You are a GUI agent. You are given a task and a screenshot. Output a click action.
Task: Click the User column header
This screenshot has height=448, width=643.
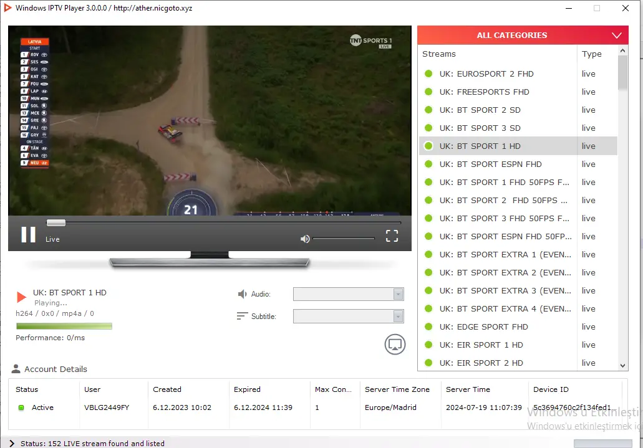click(x=114, y=389)
